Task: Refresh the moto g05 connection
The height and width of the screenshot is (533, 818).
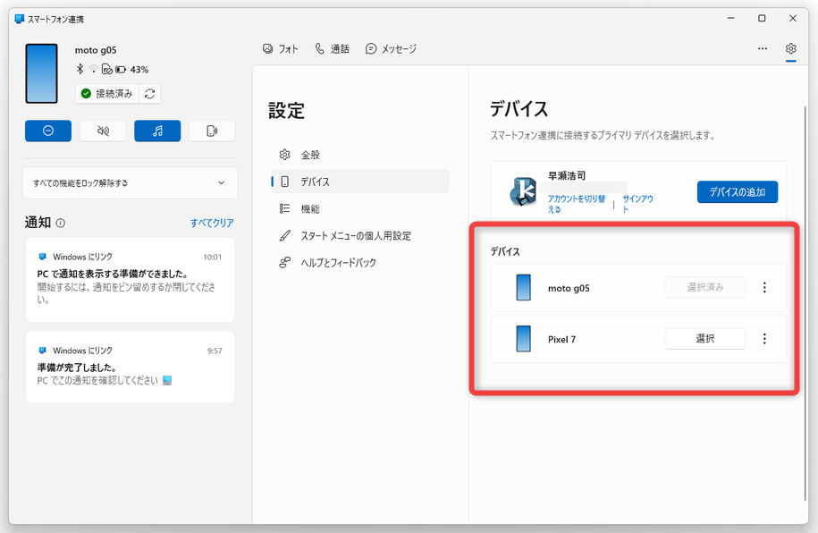Action: 149,93
